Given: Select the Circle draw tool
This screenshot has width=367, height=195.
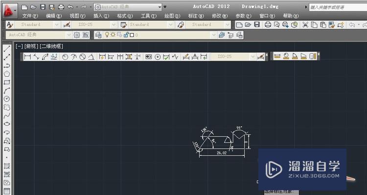Looking at the screenshot, I should coord(7,98).
